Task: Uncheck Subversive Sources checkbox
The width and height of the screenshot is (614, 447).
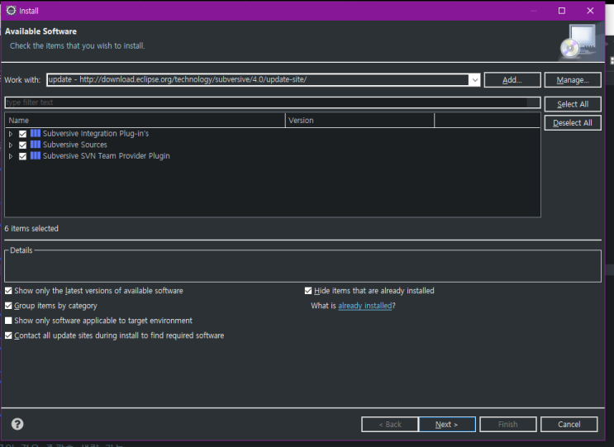Action: click(x=22, y=145)
